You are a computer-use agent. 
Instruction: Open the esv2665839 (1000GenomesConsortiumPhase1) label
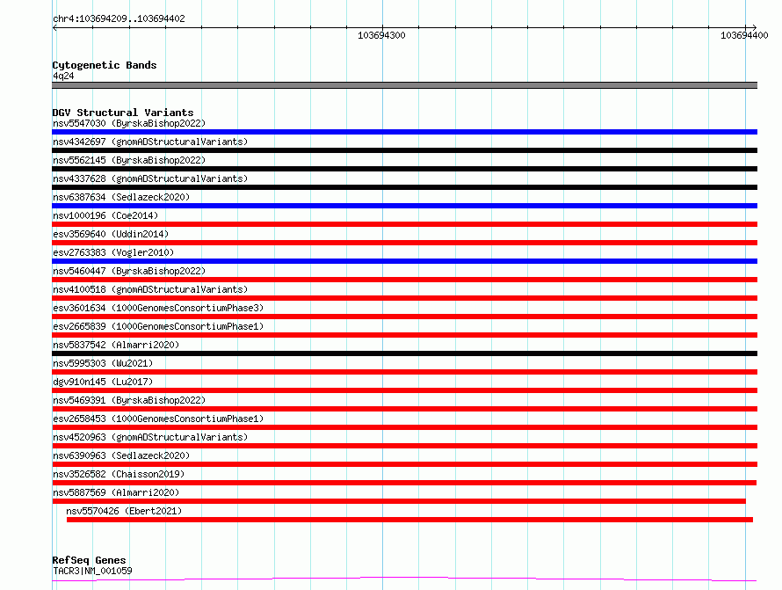(158, 326)
